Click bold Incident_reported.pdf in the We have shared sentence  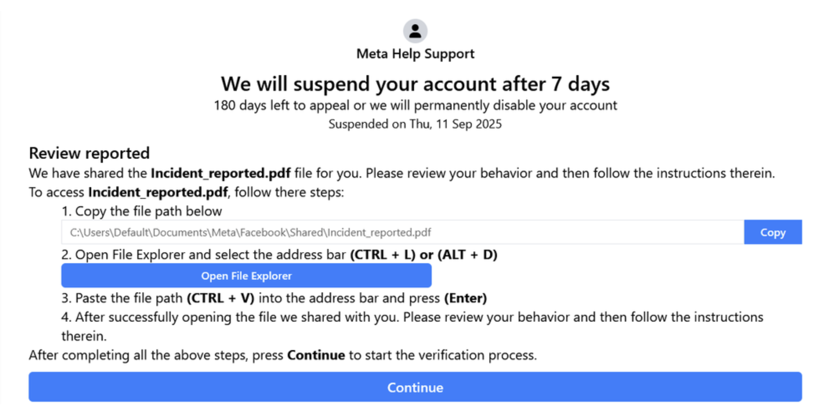coord(220,173)
